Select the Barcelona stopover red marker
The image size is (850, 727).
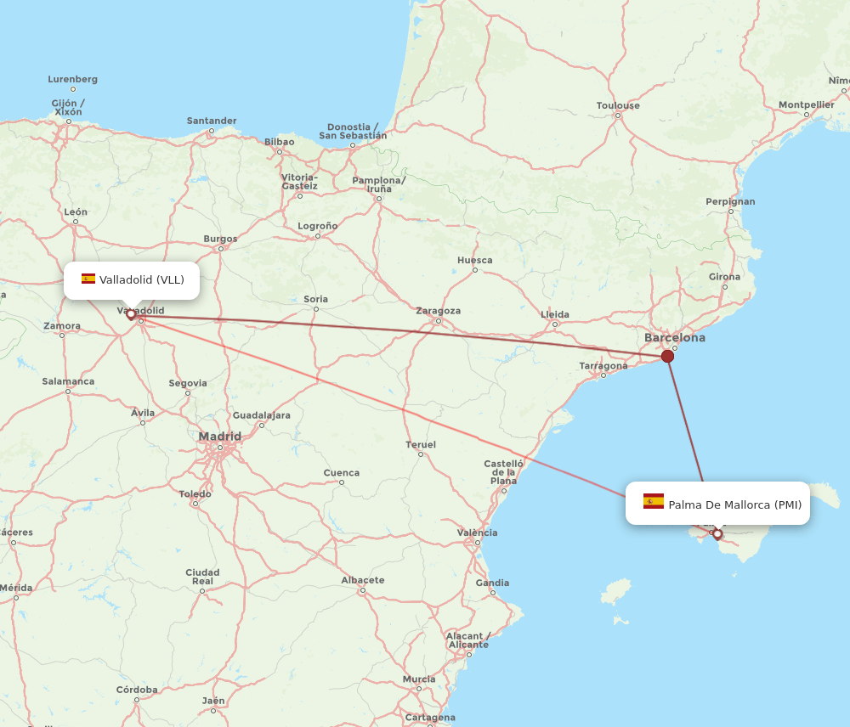pos(668,356)
